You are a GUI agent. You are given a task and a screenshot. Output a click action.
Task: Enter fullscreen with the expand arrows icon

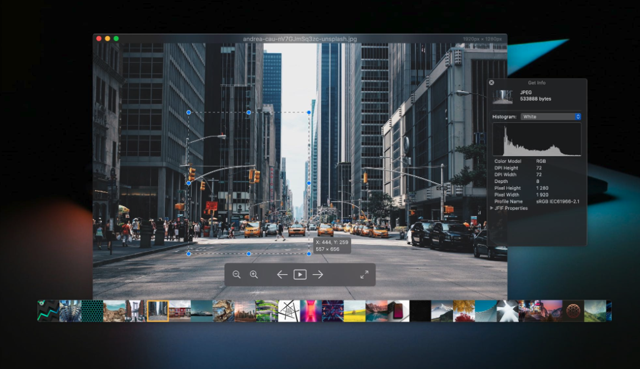(364, 274)
